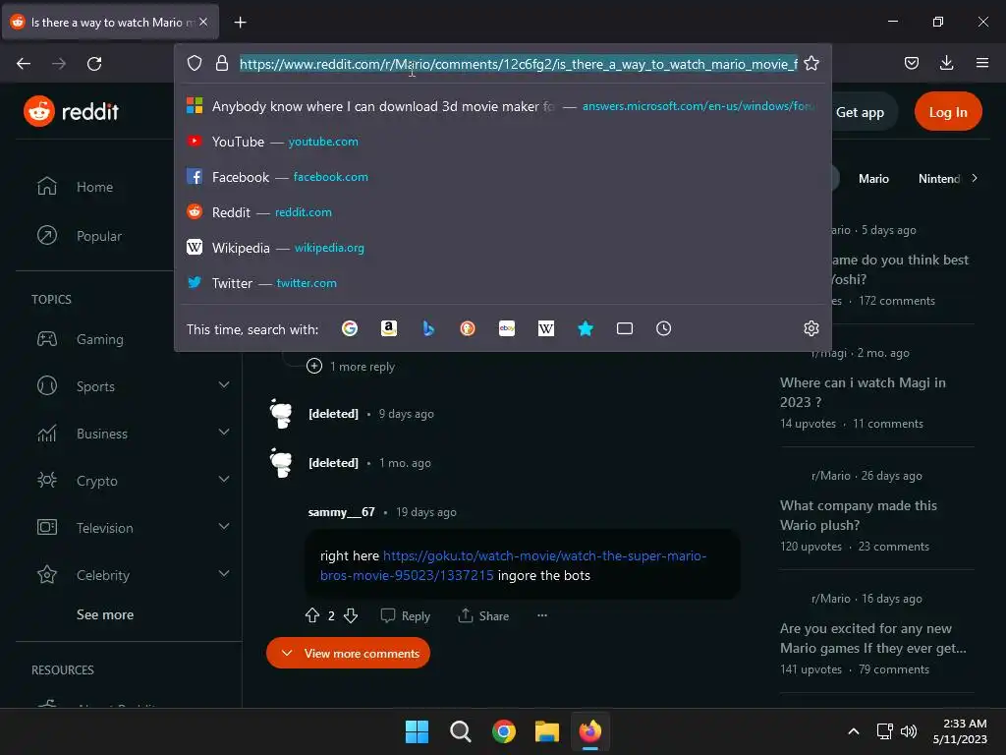Screen dimensions: 1006x755
Task: Select the Facebook suggestion
Action: (x=502, y=177)
